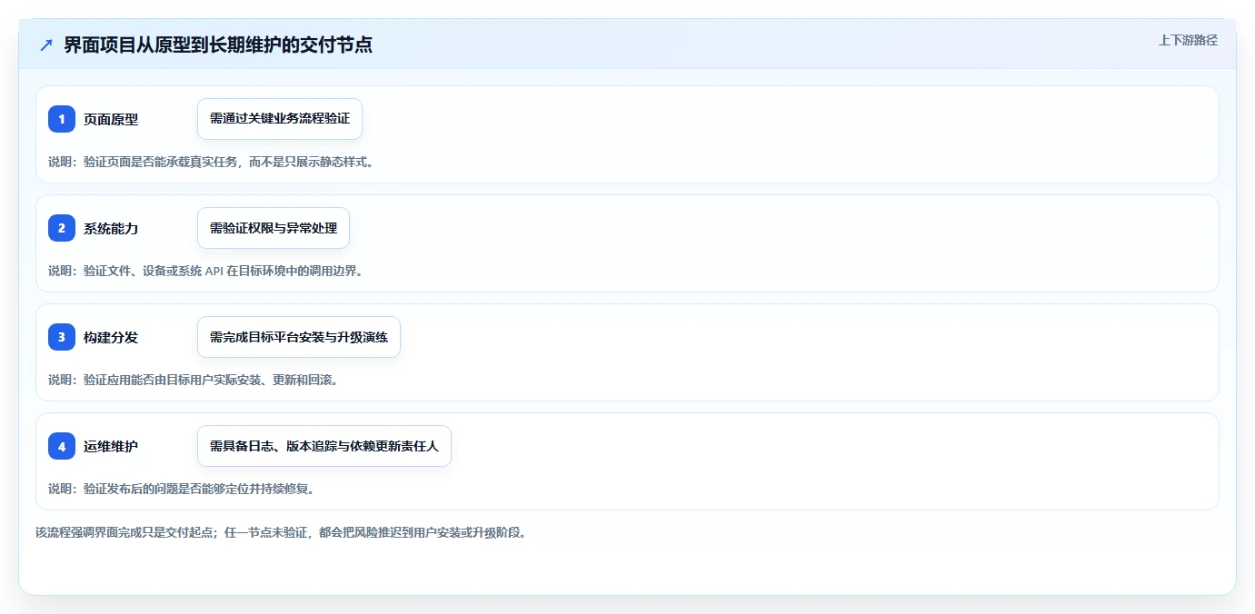Click the 上下游路径 label in the header
Viewport: 1255px width, 614px height.
[1188, 40]
